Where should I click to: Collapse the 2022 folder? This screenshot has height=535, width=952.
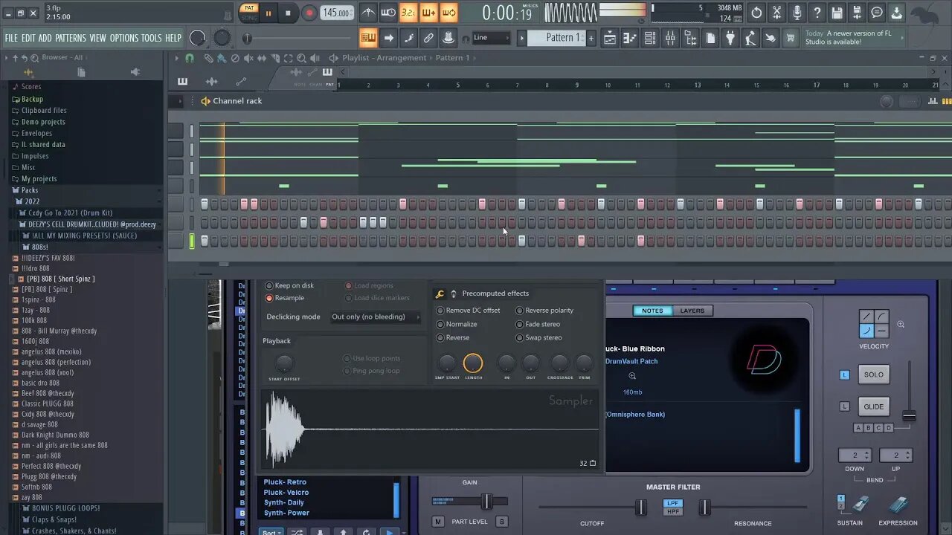coord(32,201)
